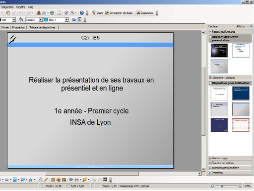Open the Navigator compass icon
This screenshot has height=191, width=254.
[x=66, y=13]
